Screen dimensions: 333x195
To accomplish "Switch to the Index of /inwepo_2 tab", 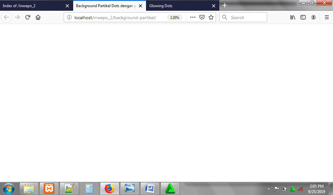I will (x=36, y=6).
